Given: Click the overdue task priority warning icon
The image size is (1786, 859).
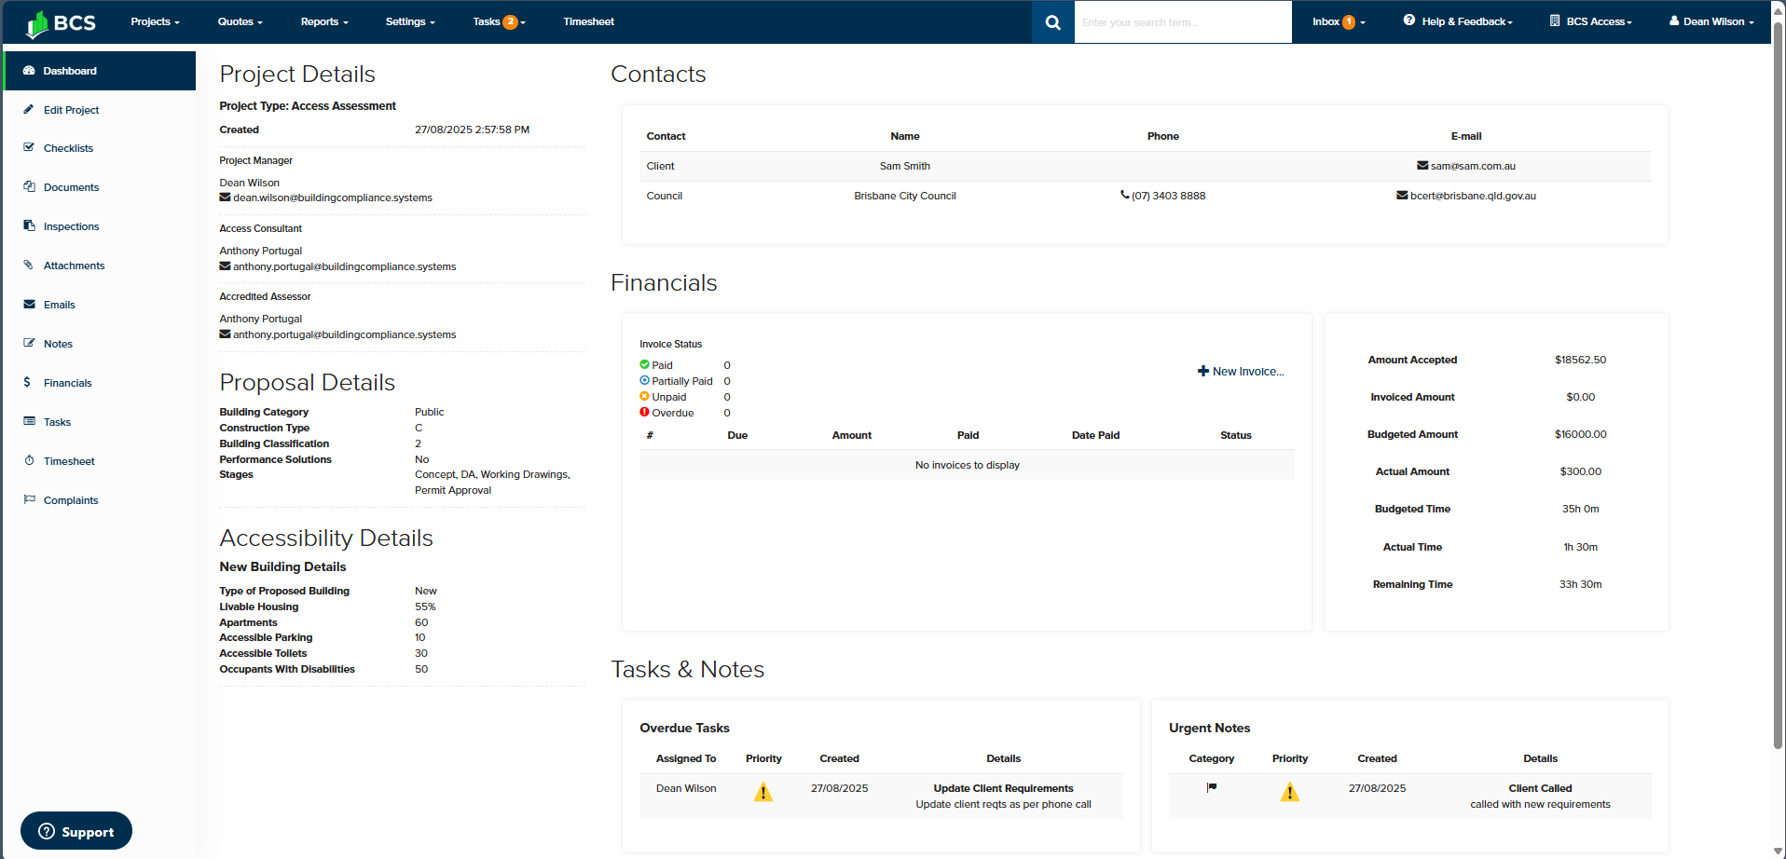Looking at the screenshot, I should (763, 793).
